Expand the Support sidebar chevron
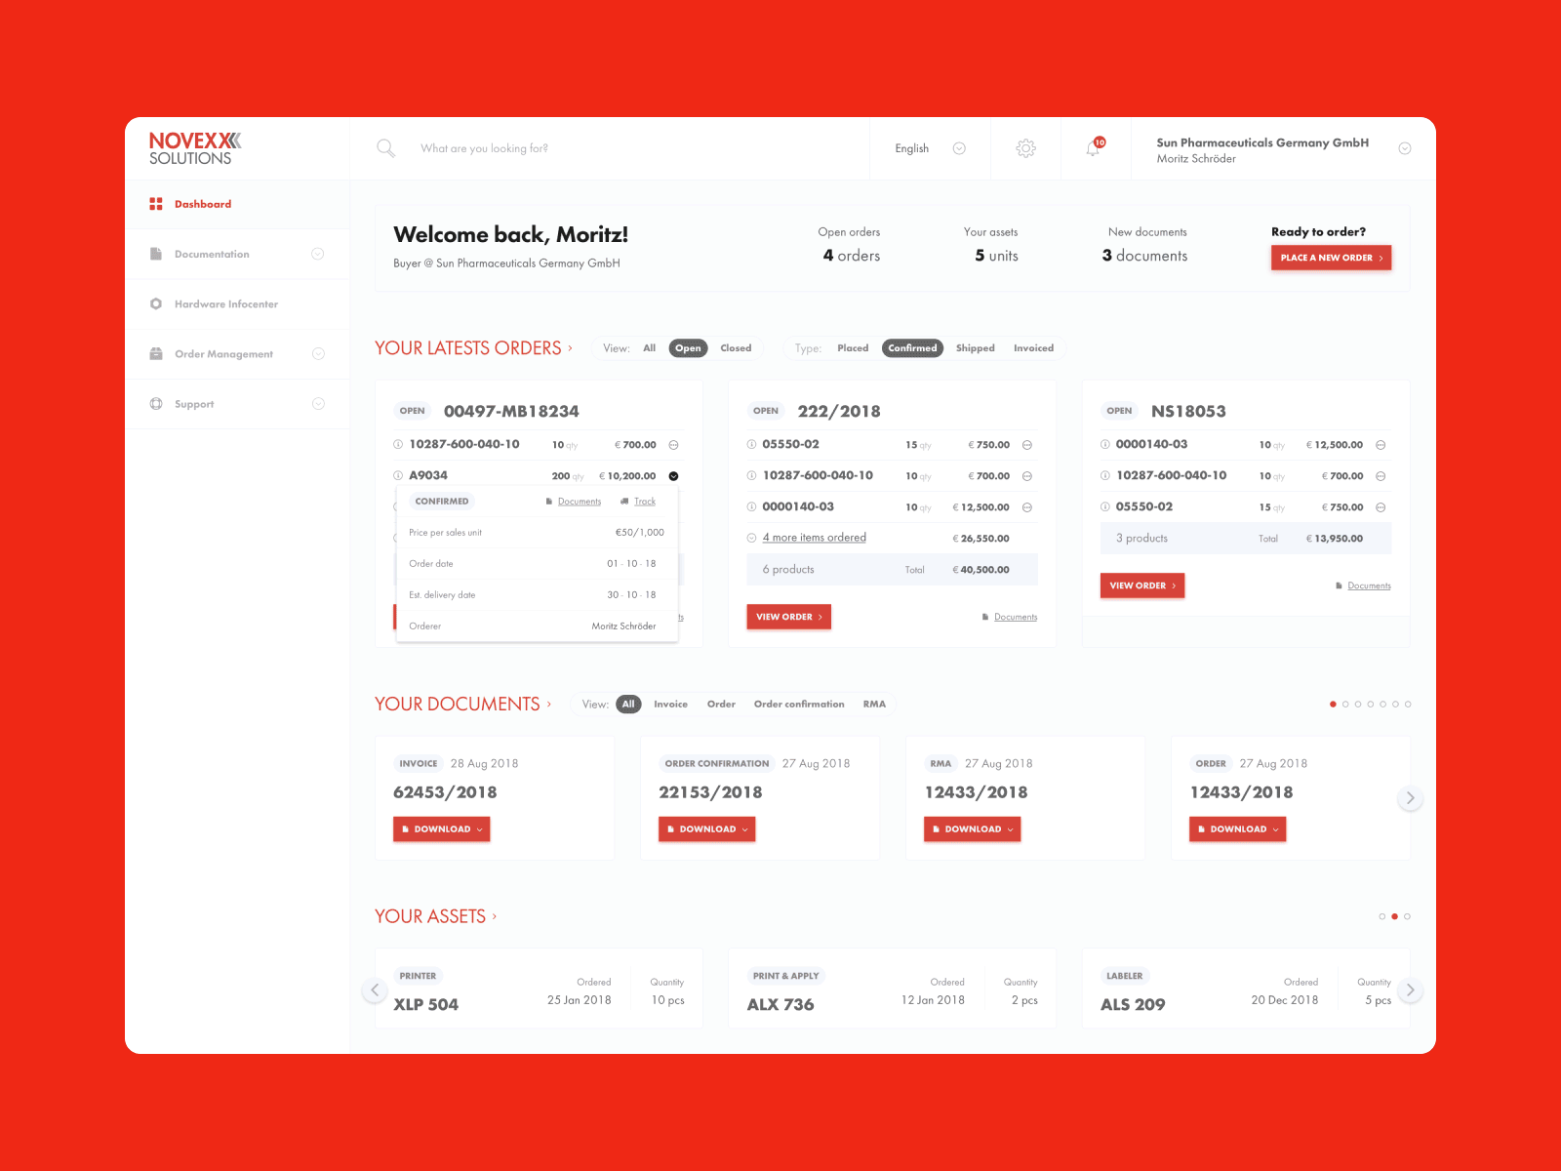 pyautogui.click(x=317, y=403)
